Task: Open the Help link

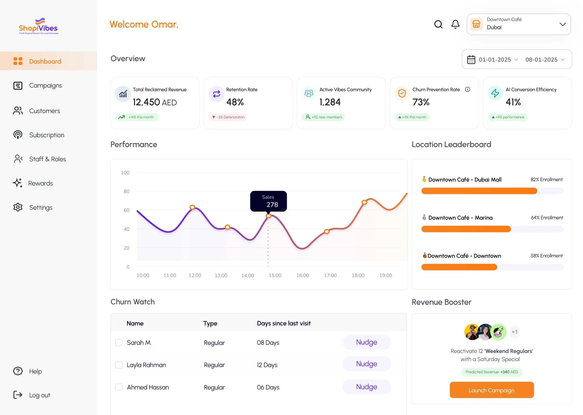Action: tap(35, 371)
